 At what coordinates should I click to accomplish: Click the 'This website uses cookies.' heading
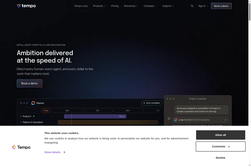pyautogui.click(x=62, y=133)
